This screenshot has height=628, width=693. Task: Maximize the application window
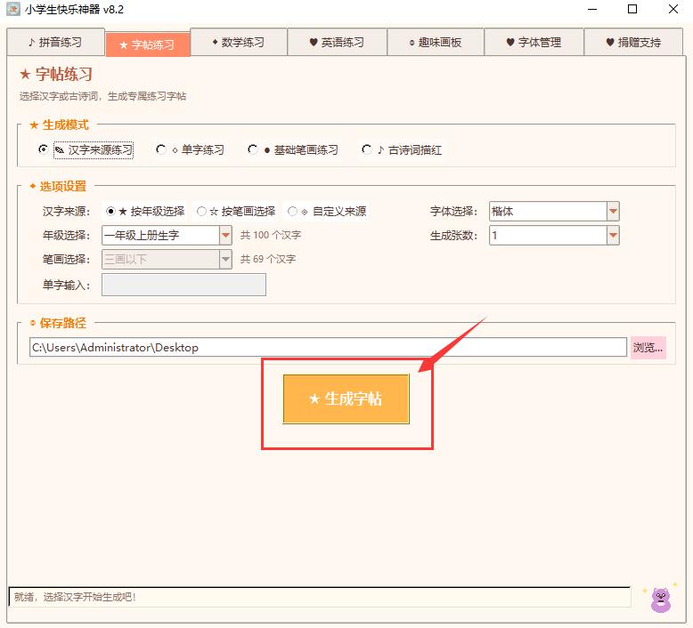pos(632,9)
